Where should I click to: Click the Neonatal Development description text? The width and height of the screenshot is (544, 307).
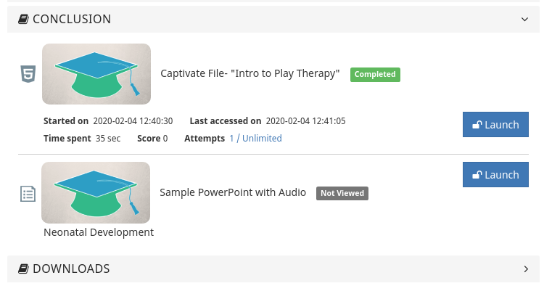(x=99, y=233)
